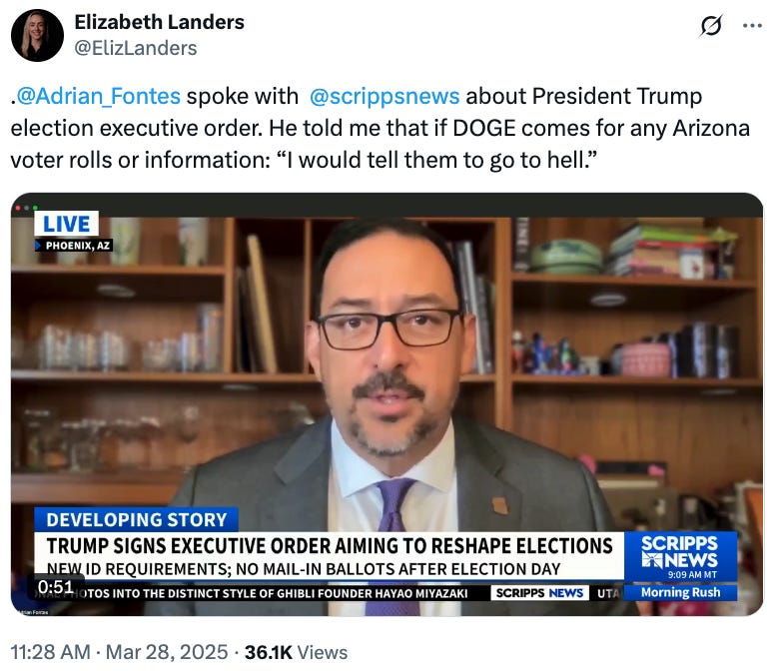Click the 0:51 video duration badge
This screenshot has height=671, width=775.
pyautogui.click(x=56, y=587)
